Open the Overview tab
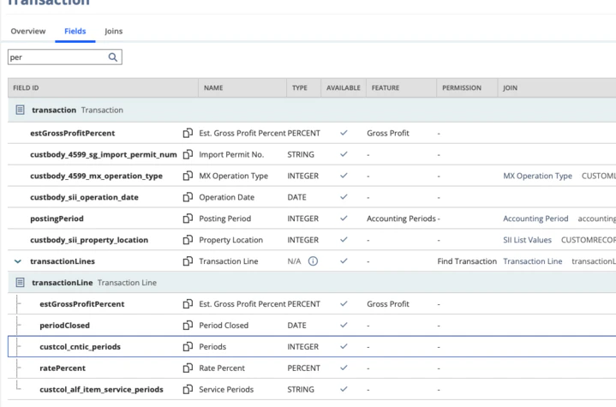Screen dimensions: 616x407 click(x=28, y=31)
